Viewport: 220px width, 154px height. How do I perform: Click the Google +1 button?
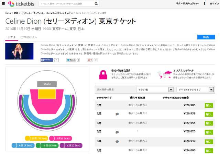(90, 60)
